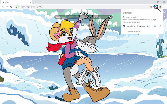Viewport: 167px width, 104px height.
Task: Open the Bugs Bunny extension toolbar icon
Action: pos(156,7)
